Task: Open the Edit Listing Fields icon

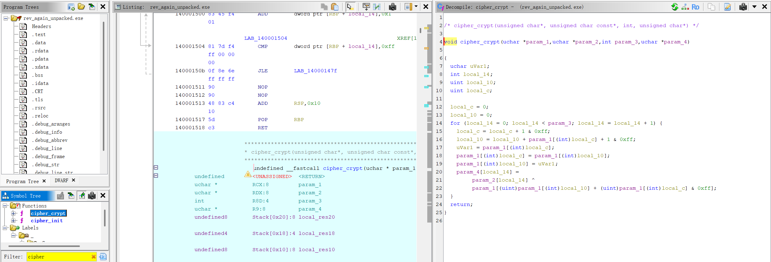Action: click(366, 7)
